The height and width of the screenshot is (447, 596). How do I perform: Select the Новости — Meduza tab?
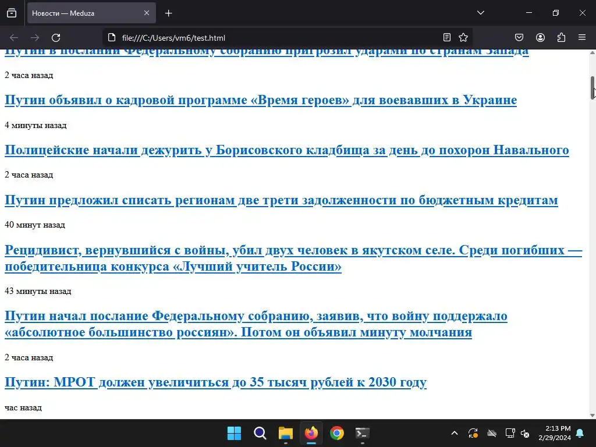(x=91, y=13)
